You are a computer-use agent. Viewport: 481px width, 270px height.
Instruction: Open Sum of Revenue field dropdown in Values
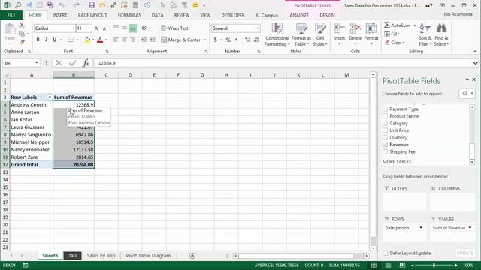tap(470, 228)
